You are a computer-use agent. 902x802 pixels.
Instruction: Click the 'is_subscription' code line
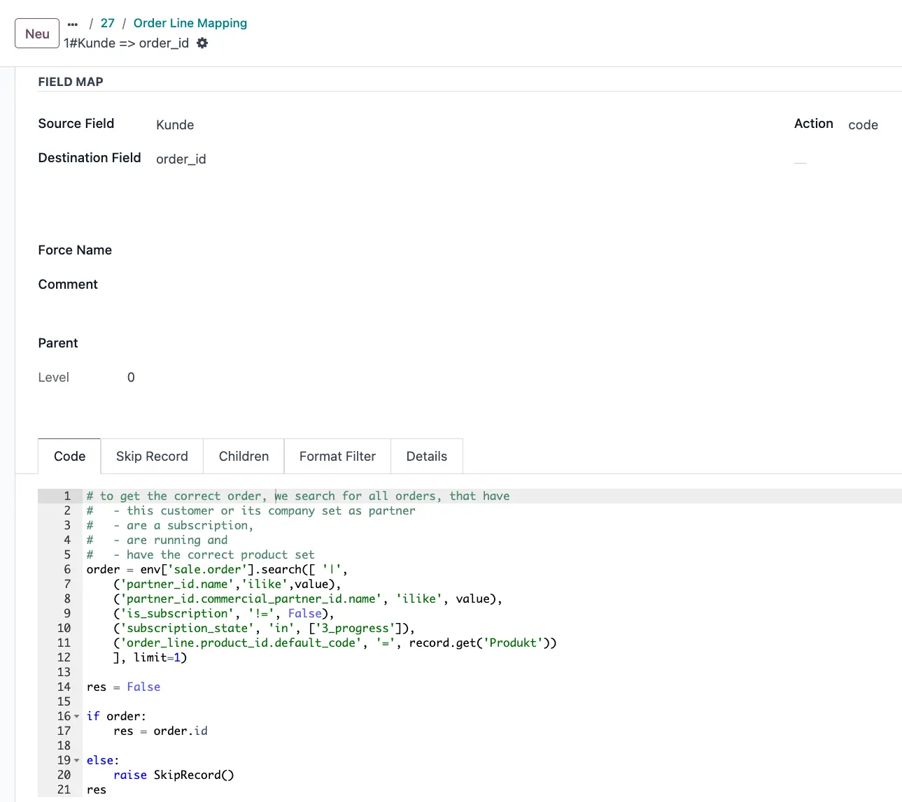224,613
